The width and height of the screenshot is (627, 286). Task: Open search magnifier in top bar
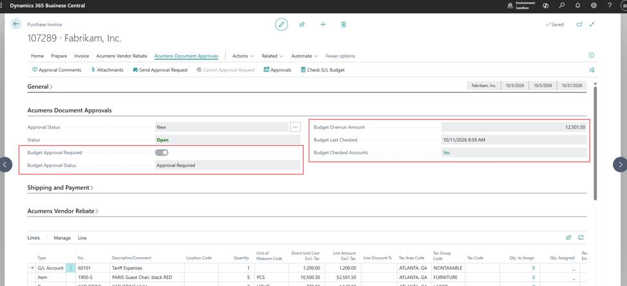(x=562, y=6)
